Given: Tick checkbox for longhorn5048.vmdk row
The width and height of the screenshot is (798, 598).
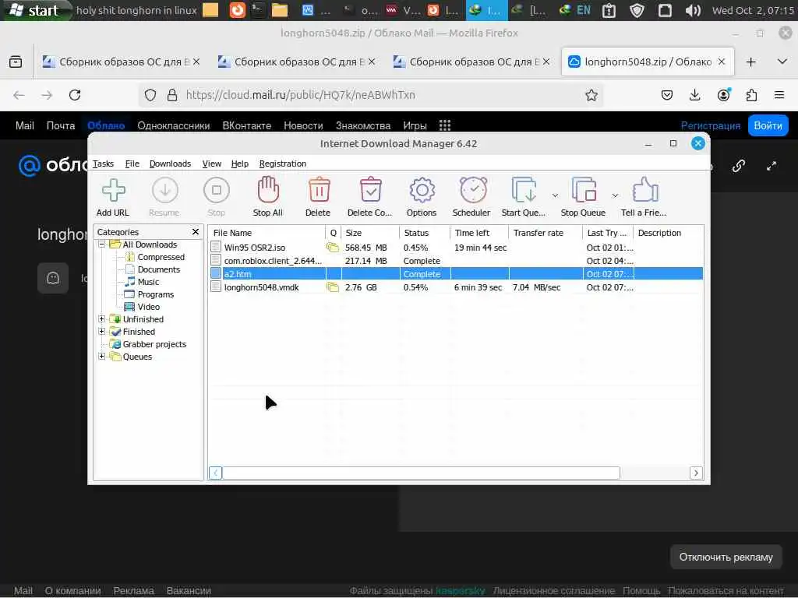Looking at the screenshot, I should coord(216,287).
